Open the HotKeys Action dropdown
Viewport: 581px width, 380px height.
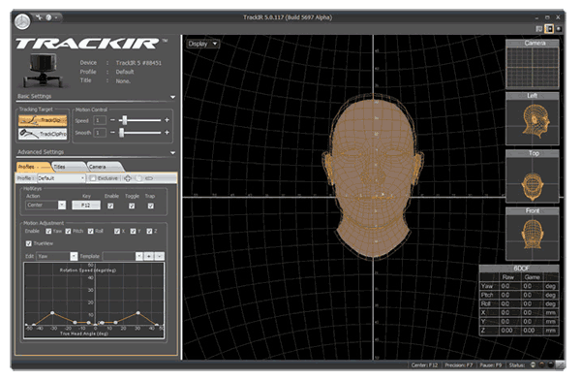[x=46, y=205]
